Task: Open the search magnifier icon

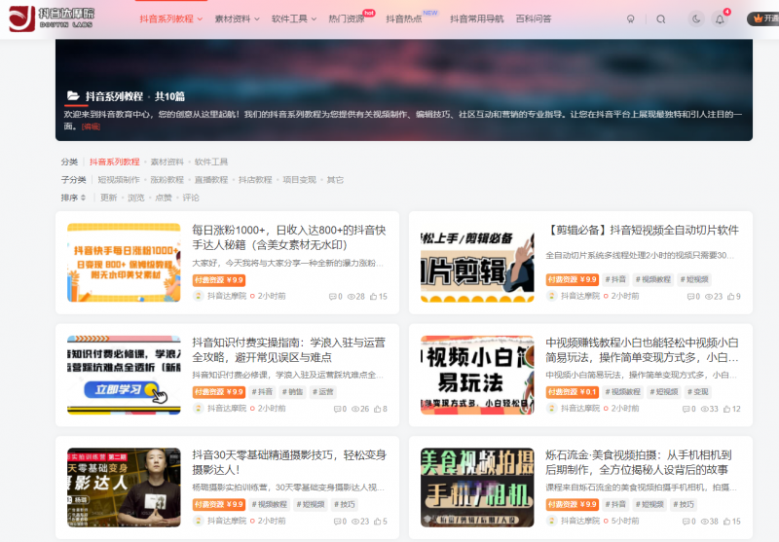Action: click(661, 18)
